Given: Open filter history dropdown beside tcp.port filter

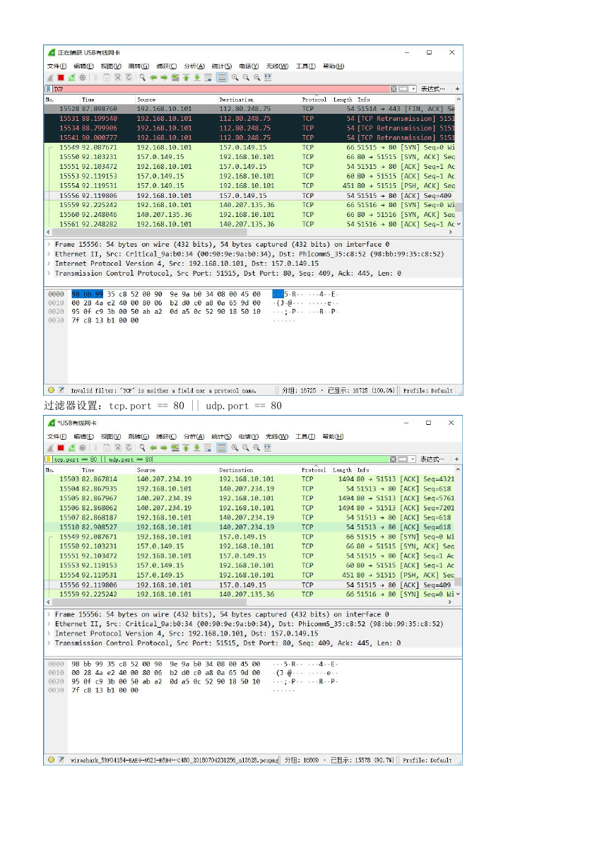Looking at the screenshot, I should [x=413, y=459].
